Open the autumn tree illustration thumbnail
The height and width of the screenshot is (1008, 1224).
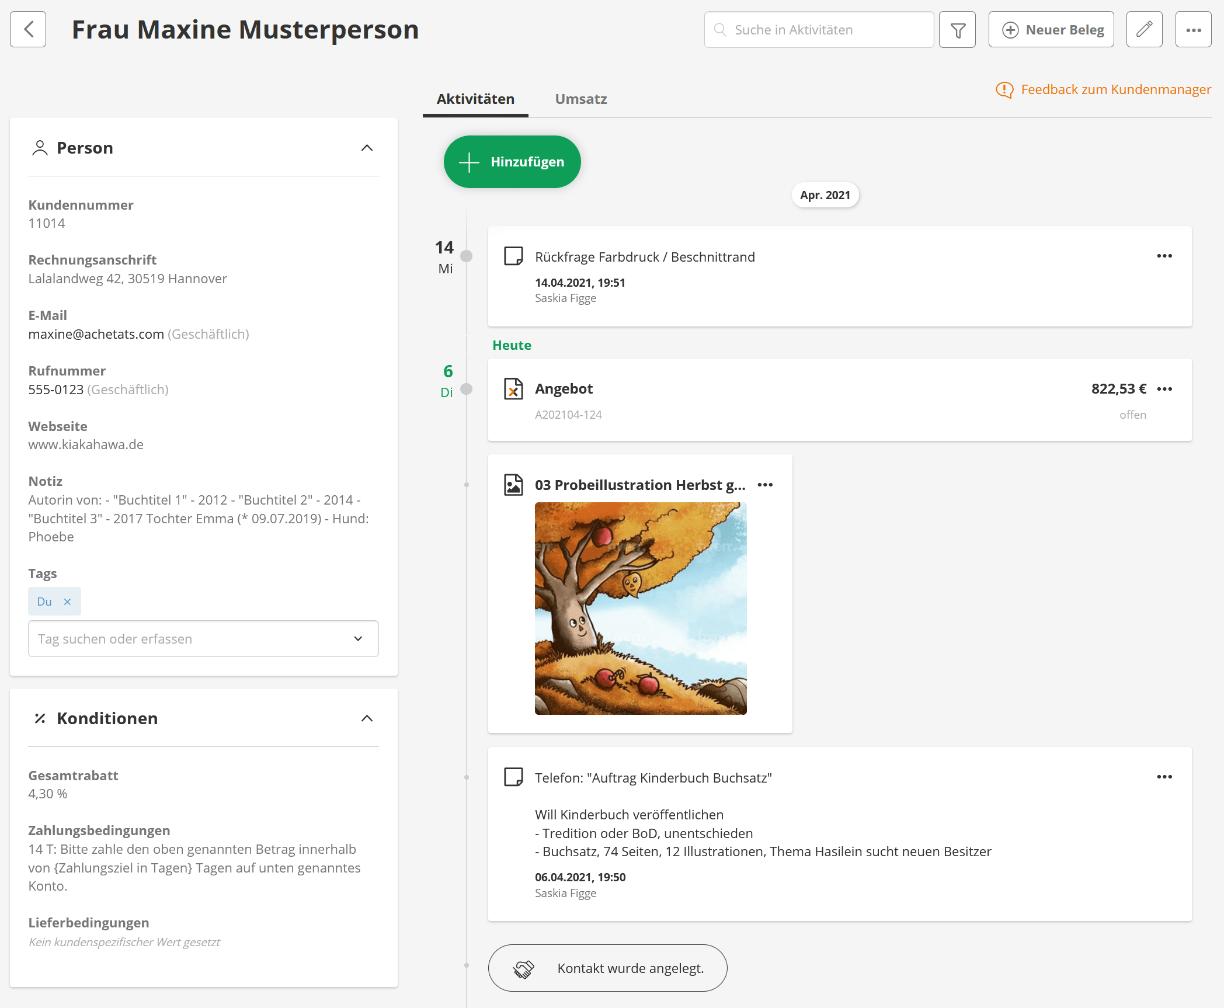pyautogui.click(x=641, y=608)
